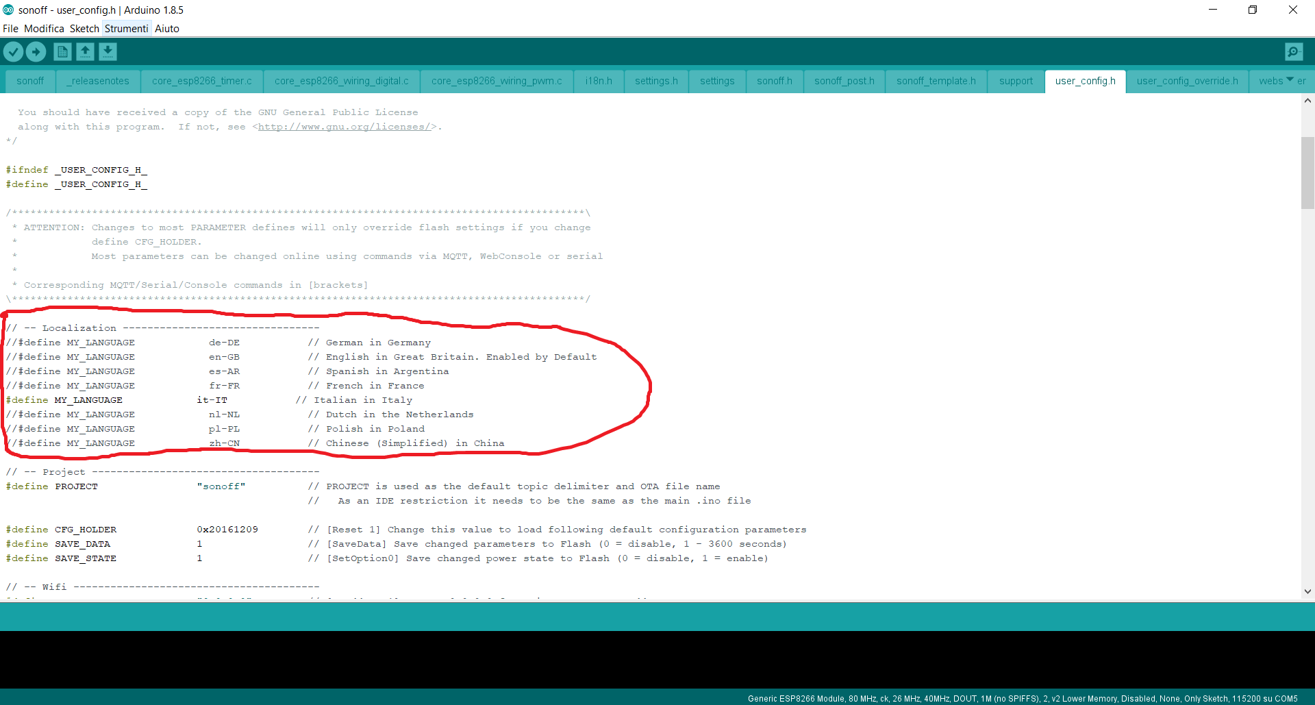The width and height of the screenshot is (1315, 705).
Task: Switch to core_esp8266_wiring_pwm.c tab
Action: click(x=497, y=81)
